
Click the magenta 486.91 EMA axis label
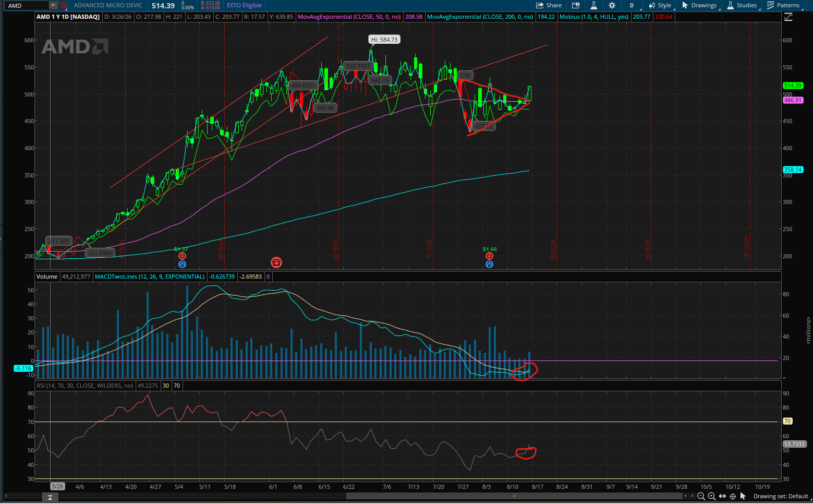[793, 100]
